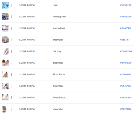The width and height of the screenshot is (134, 114).
Task: Open asset link #158922326
Action: 126,109
